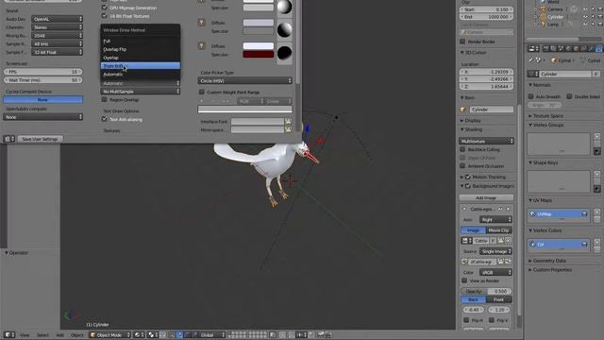The width and height of the screenshot is (604, 340).
Task: Click Clip End value field
Action: coord(486,17)
